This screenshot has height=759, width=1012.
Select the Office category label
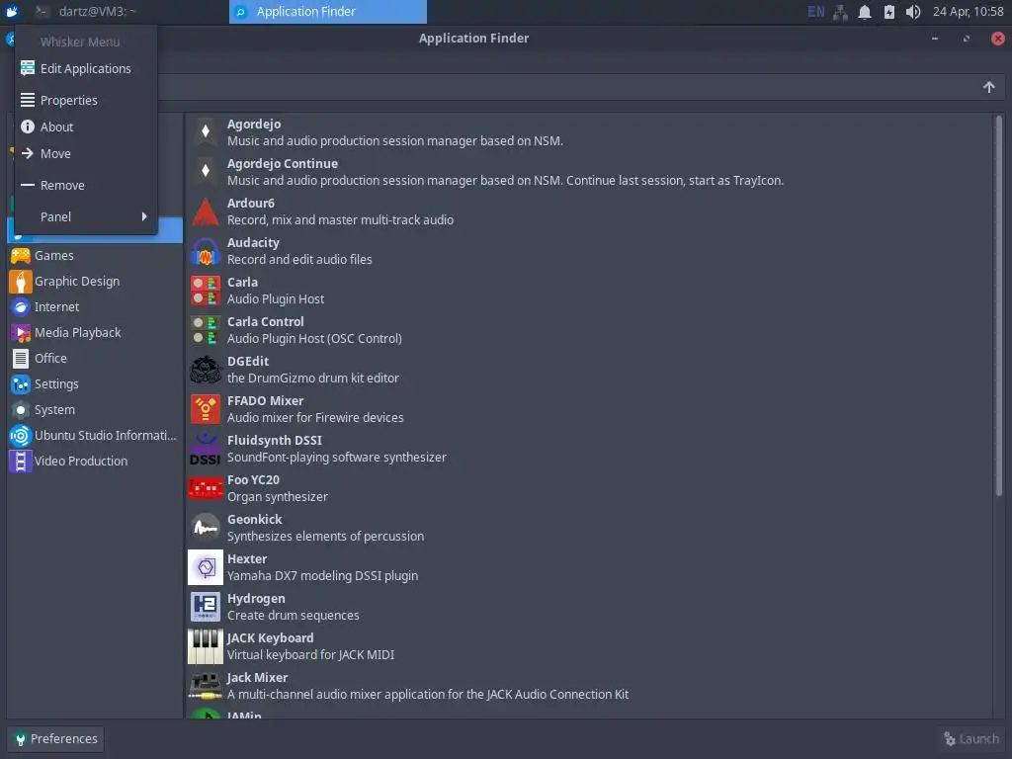(50, 358)
